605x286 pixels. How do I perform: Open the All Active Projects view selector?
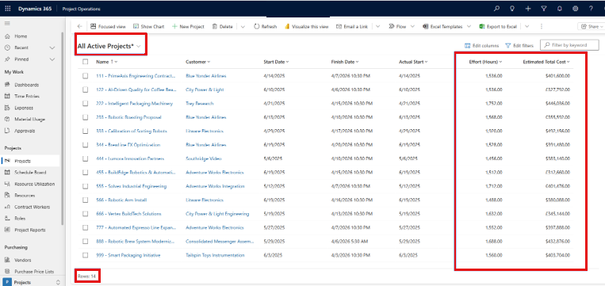coord(109,46)
